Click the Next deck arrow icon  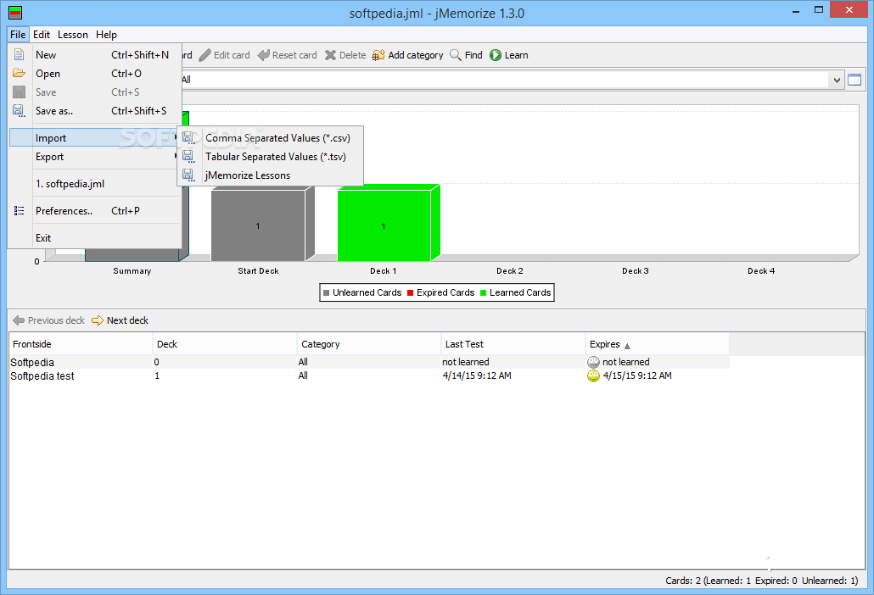coord(98,320)
